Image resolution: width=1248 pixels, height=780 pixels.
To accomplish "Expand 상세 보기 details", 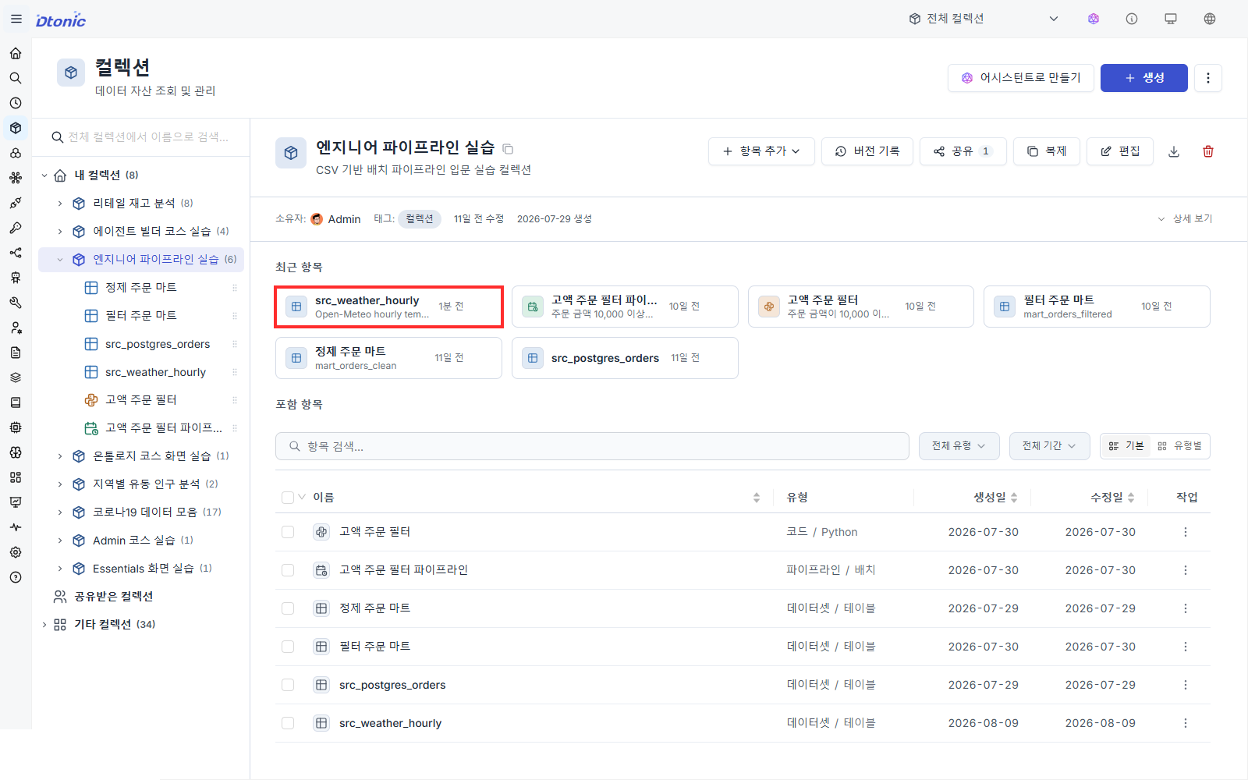I will pyautogui.click(x=1185, y=219).
